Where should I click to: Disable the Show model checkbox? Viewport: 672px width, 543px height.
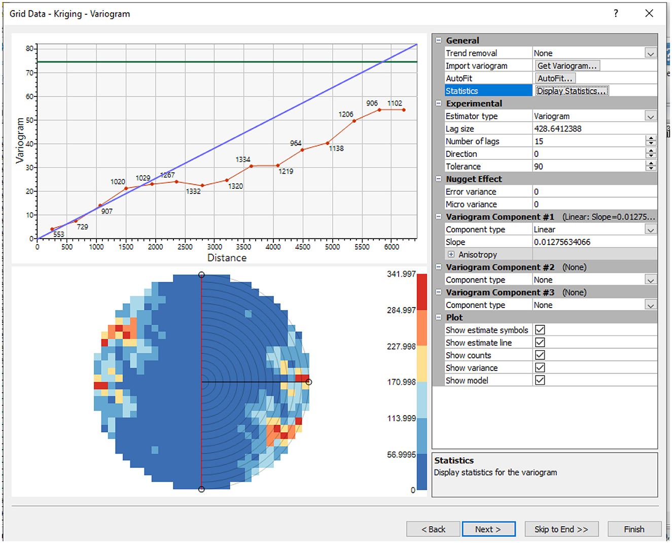(x=540, y=380)
